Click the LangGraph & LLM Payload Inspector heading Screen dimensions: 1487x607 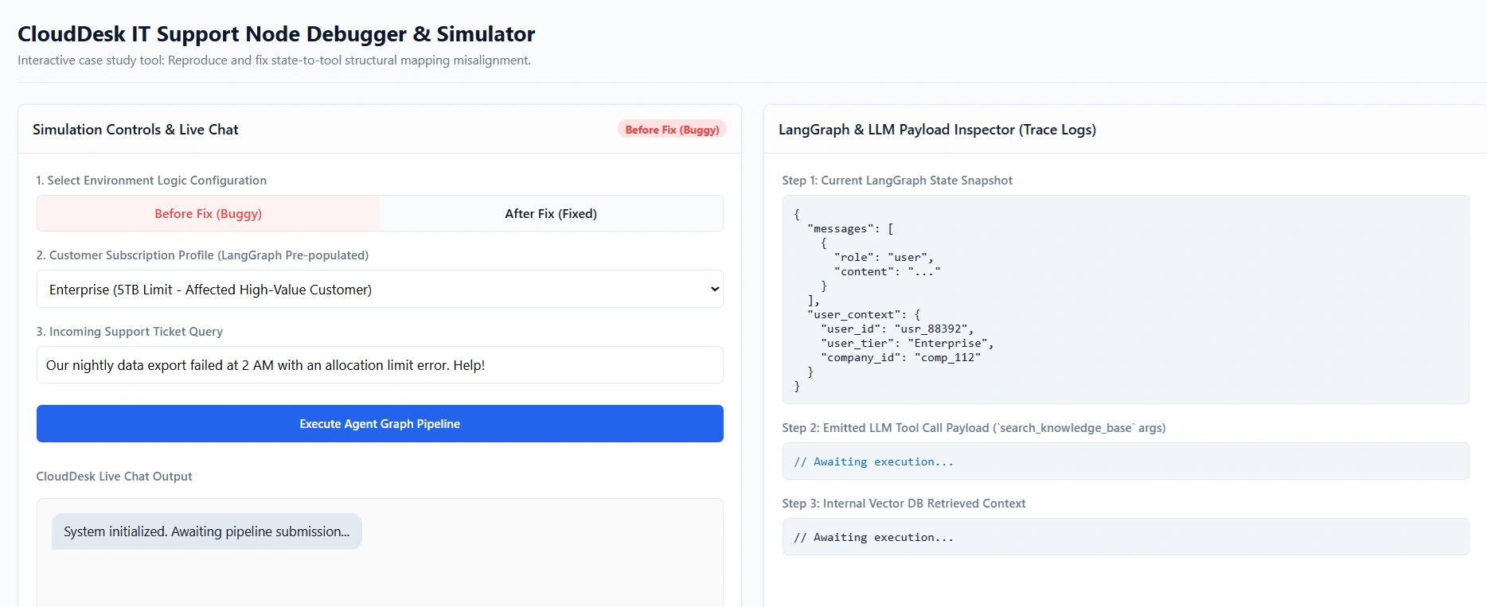(937, 130)
